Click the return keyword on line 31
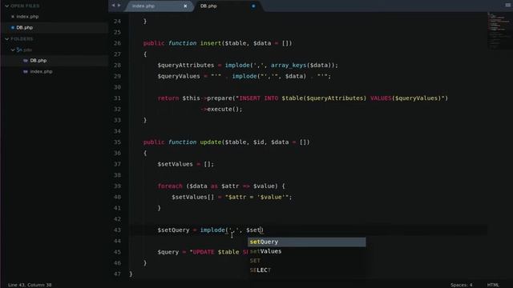 click(168, 98)
